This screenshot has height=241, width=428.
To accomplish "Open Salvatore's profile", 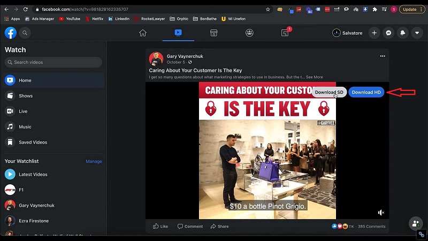I will coord(347,33).
